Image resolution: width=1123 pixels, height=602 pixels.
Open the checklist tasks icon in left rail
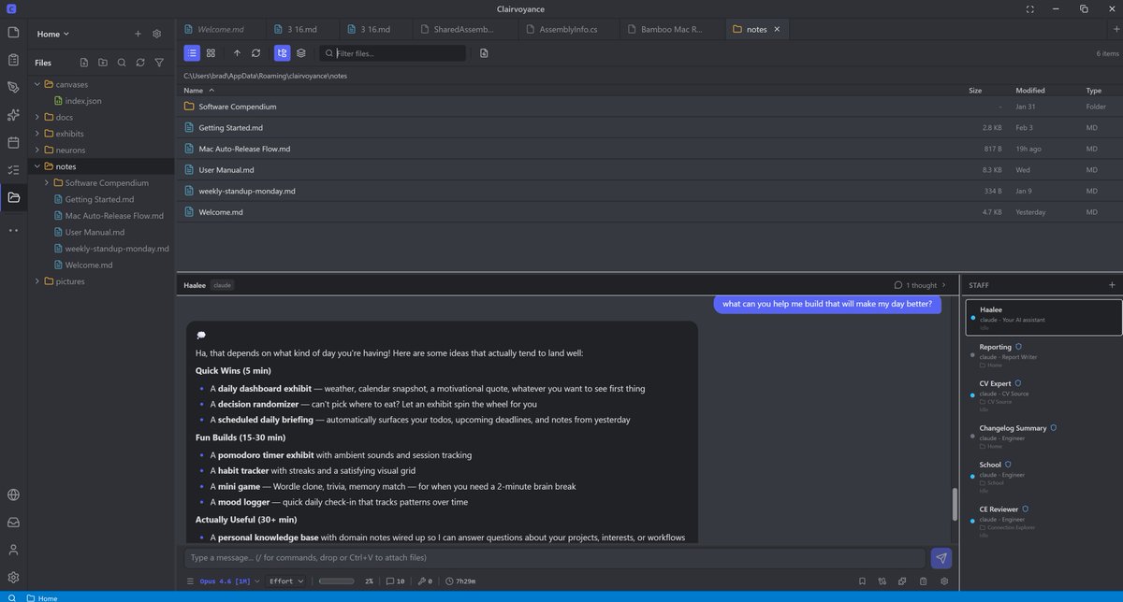(x=13, y=170)
